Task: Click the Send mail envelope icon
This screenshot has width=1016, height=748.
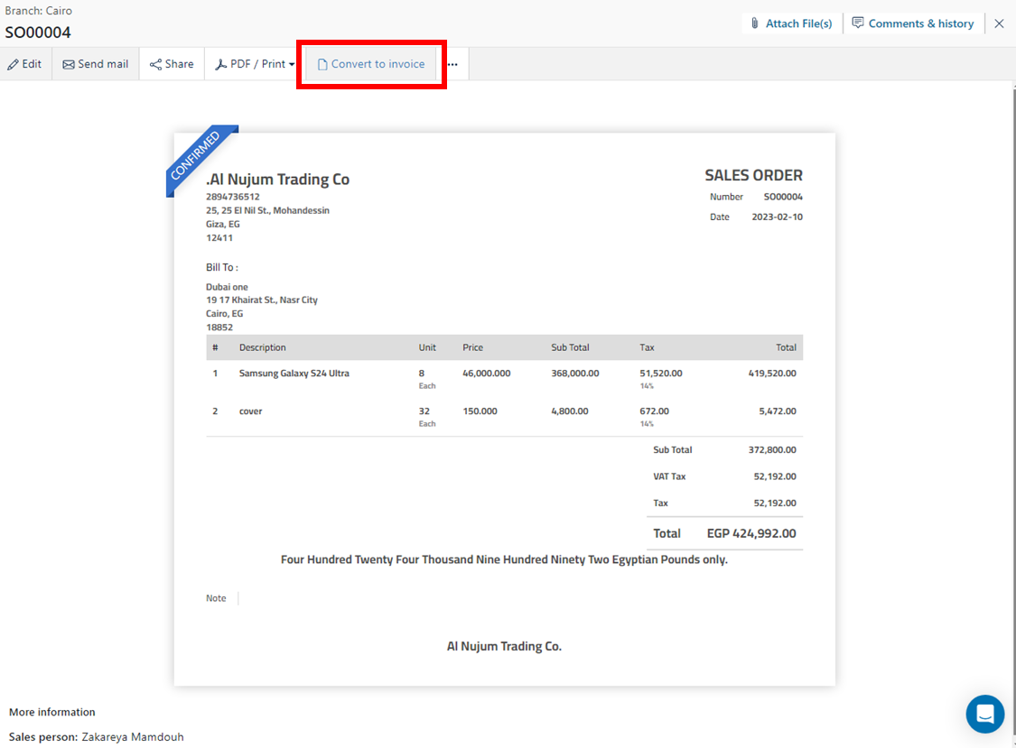Action: (69, 64)
